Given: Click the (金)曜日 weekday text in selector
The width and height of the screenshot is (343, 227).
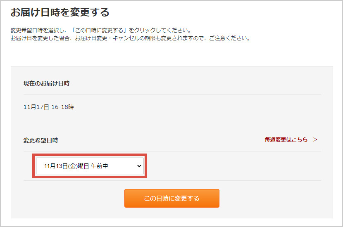Looking at the screenshot, I should coord(79,166).
